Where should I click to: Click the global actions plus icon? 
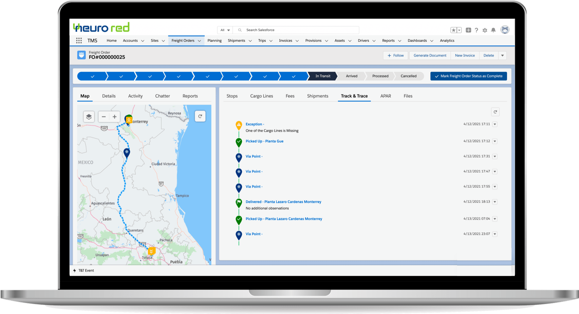[468, 30]
